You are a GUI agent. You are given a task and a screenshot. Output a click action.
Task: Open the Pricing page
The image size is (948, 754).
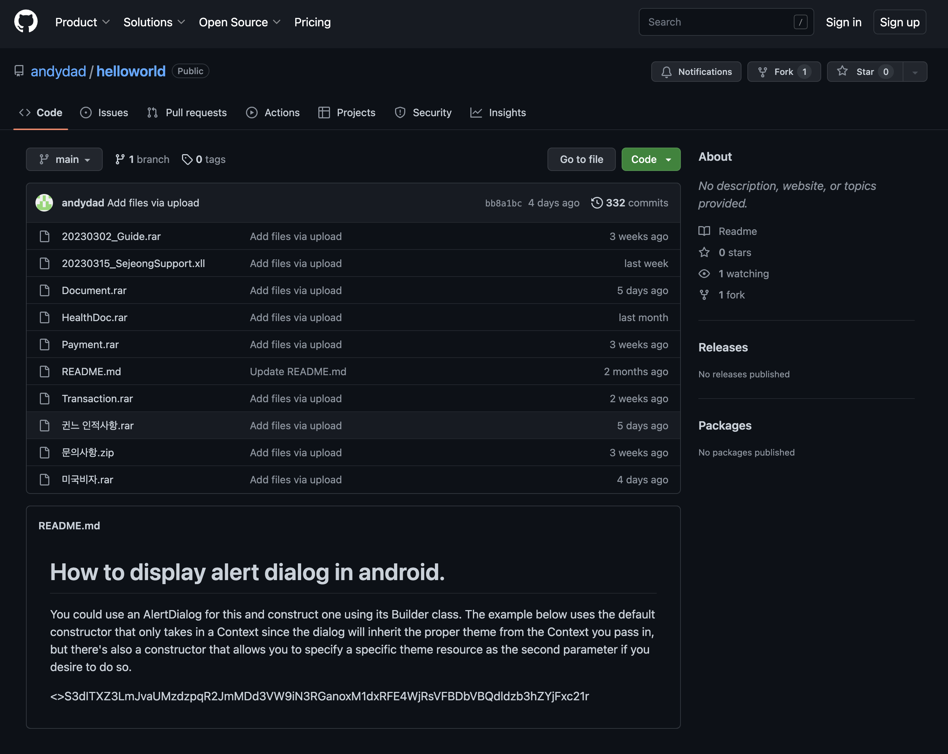tap(312, 22)
